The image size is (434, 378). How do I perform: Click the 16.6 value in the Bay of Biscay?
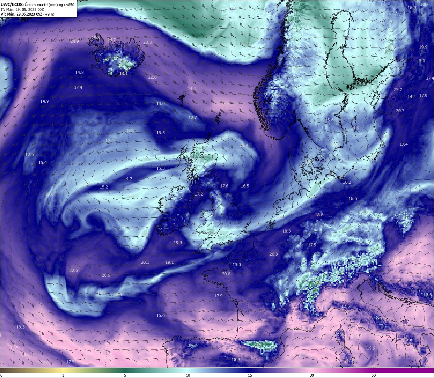[160, 316]
